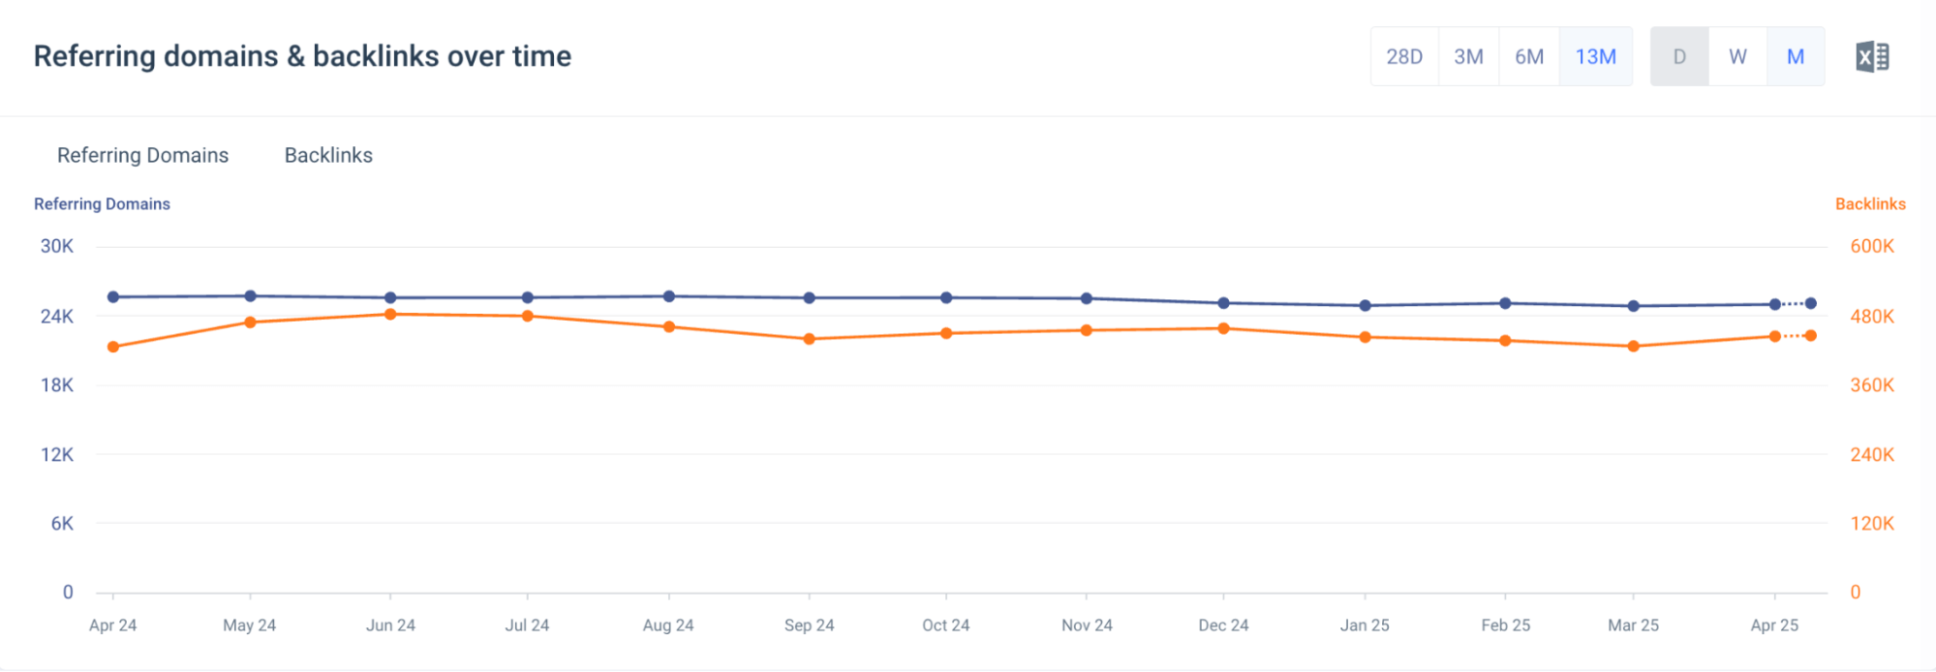Enable daily granularity with the D toggle

[x=1678, y=56]
